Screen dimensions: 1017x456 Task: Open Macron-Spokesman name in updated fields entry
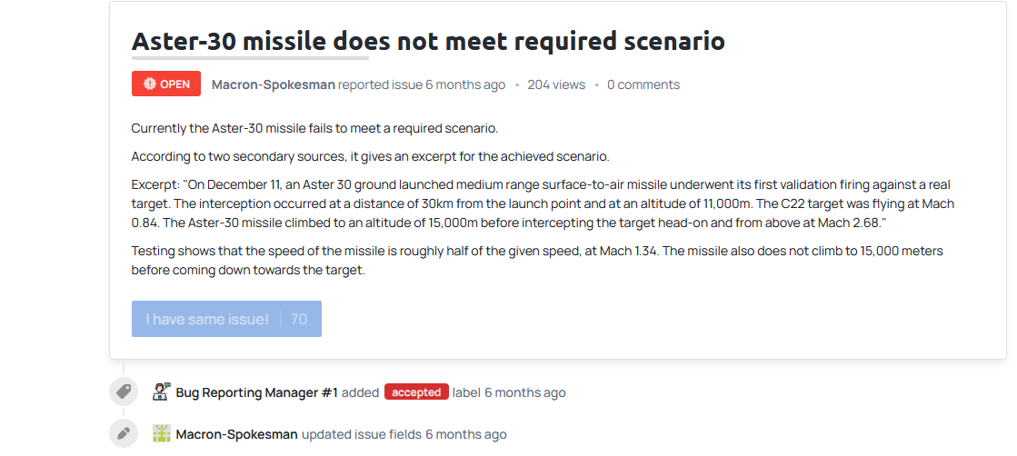click(236, 434)
